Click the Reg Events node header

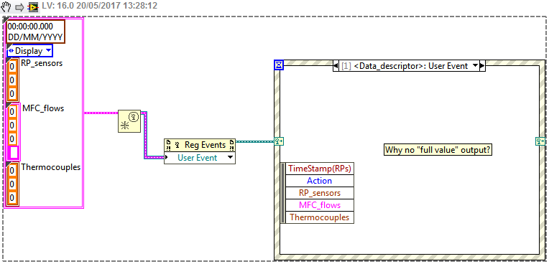click(x=200, y=145)
